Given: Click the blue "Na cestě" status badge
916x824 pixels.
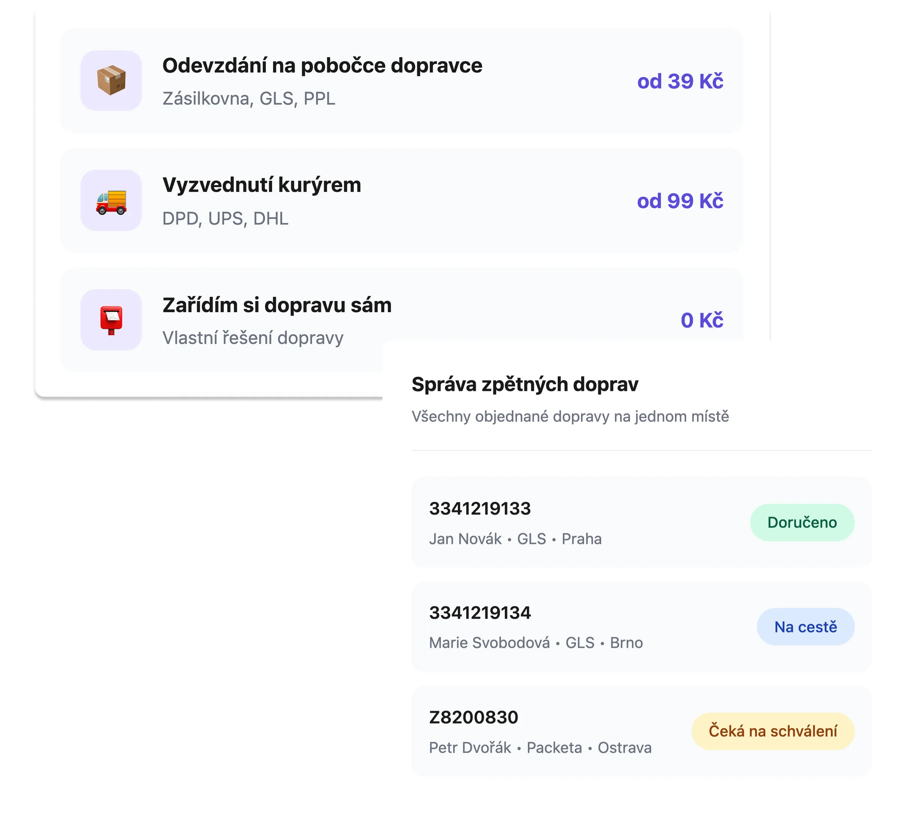Looking at the screenshot, I should point(806,627).
